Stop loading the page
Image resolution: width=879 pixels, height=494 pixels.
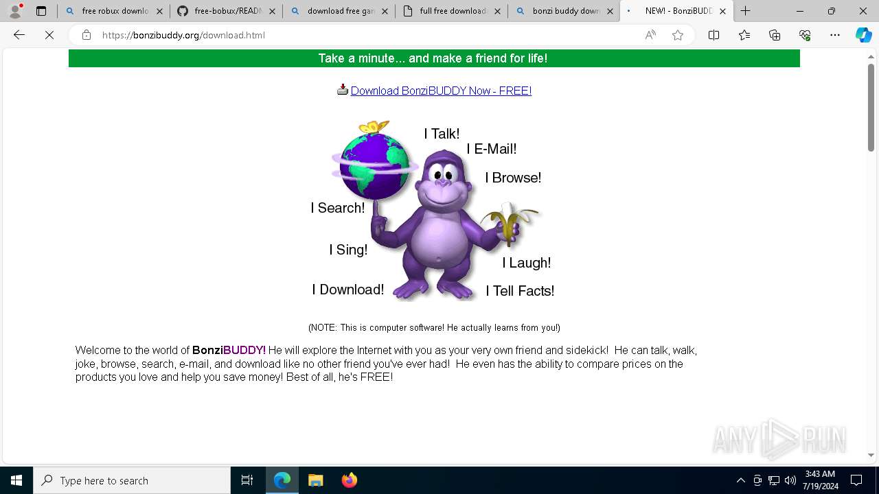coord(49,35)
